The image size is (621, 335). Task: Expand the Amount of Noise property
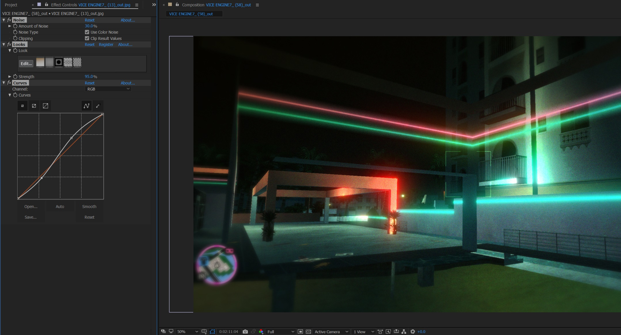(x=10, y=26)
